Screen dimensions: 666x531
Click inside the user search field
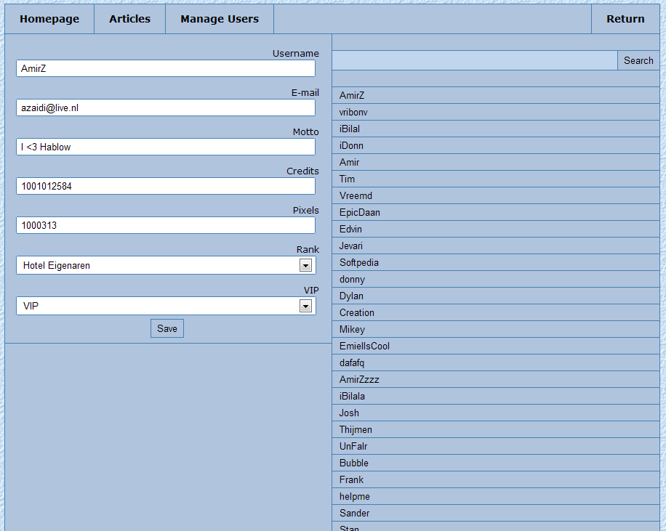tap(475, 60)
